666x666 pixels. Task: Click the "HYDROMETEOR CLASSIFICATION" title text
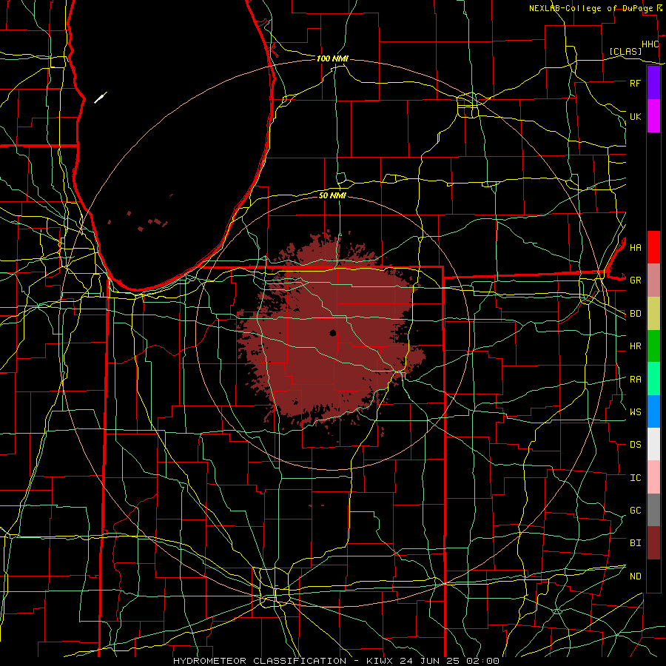(260, 661)
